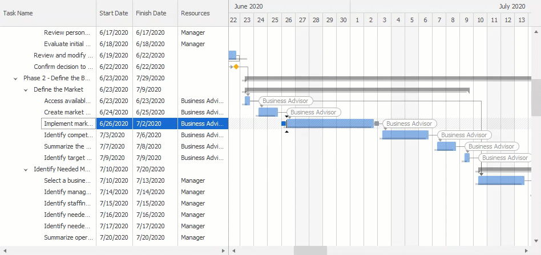Select the Review person... task row
This screenshot has width=541, height=255.
pyautogui.click(x=114, y=32)
